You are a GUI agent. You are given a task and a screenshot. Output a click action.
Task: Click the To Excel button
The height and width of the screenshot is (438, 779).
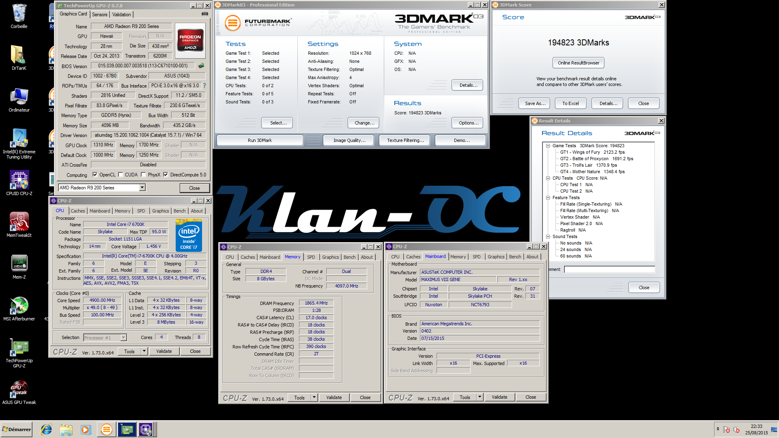tap(570, 103)
